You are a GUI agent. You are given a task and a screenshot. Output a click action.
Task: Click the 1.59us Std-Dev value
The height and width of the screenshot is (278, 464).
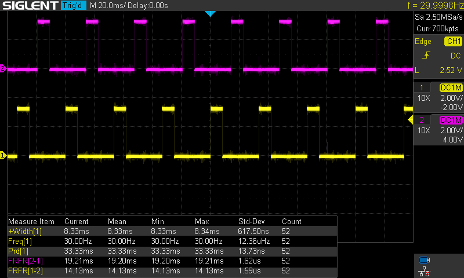pos(249,270)
